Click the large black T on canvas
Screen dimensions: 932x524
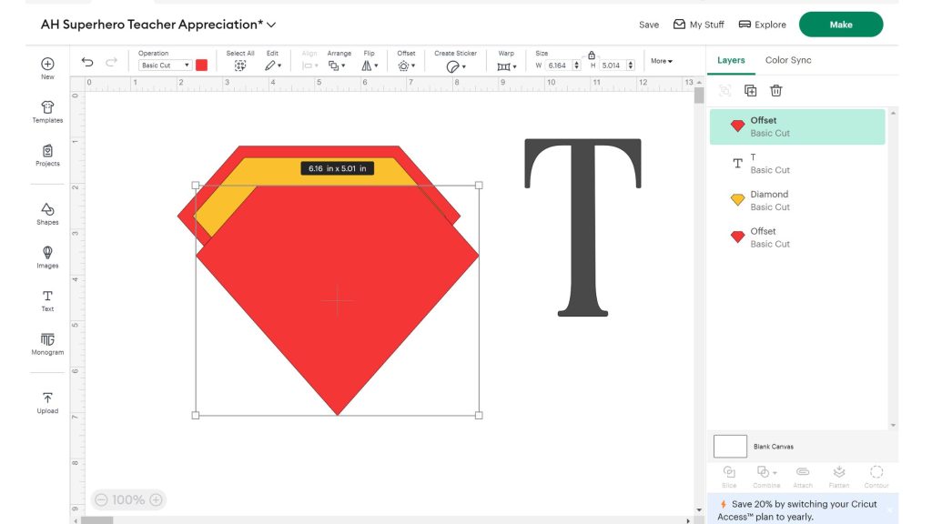(582, 227)
